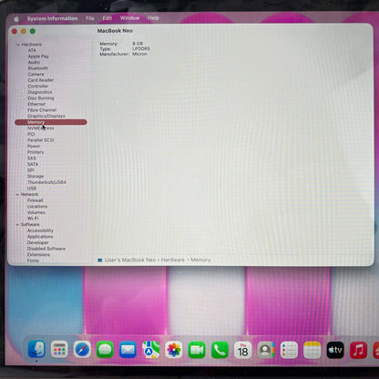Click Hardware in the path bar

click(x=172, y=260)
